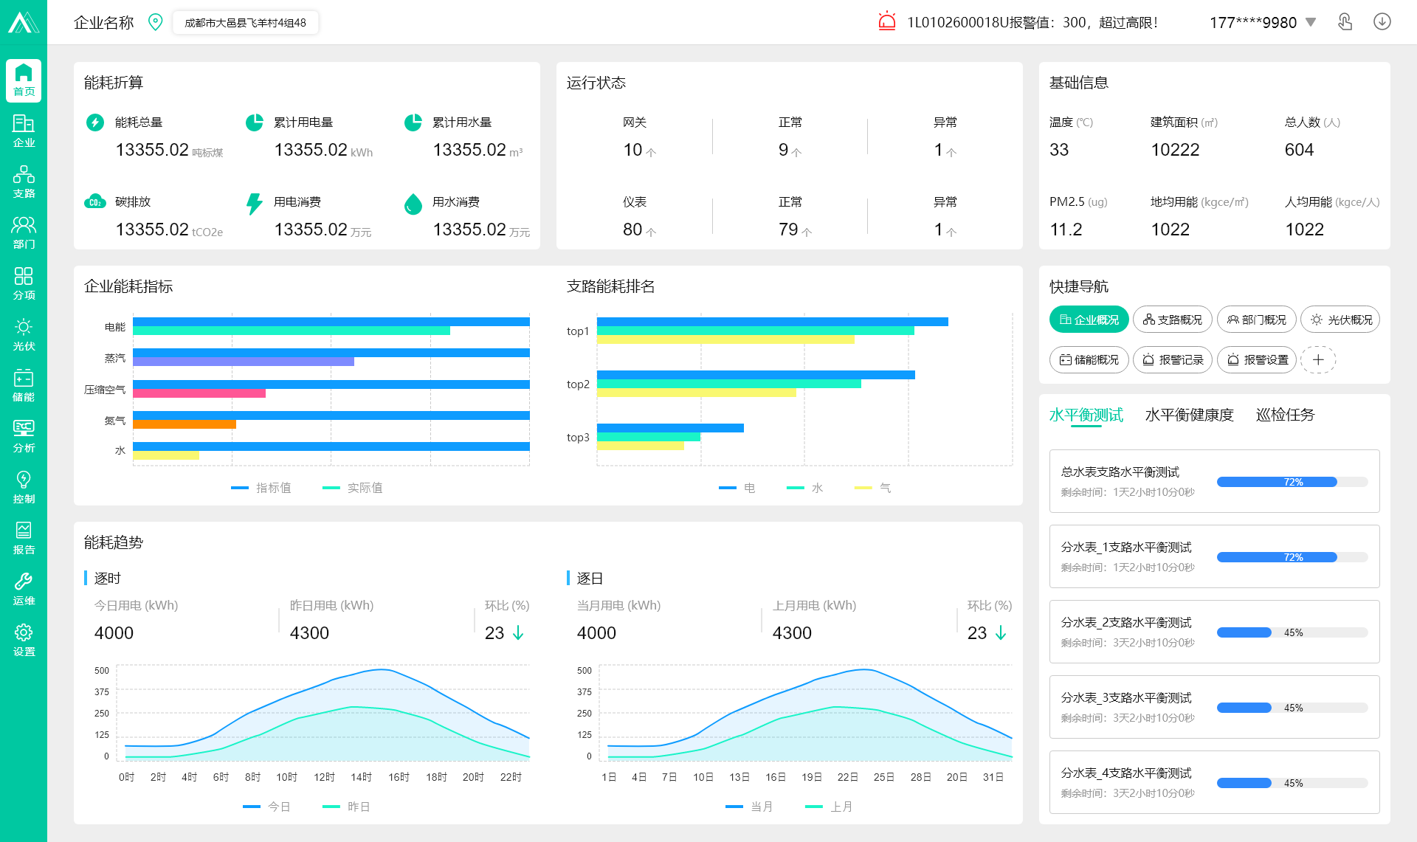Screen dimensions: 1417x842
Task: Switch to the 水平衡测试 tab
Action: pyautogui.click(x=1086, y=415)
